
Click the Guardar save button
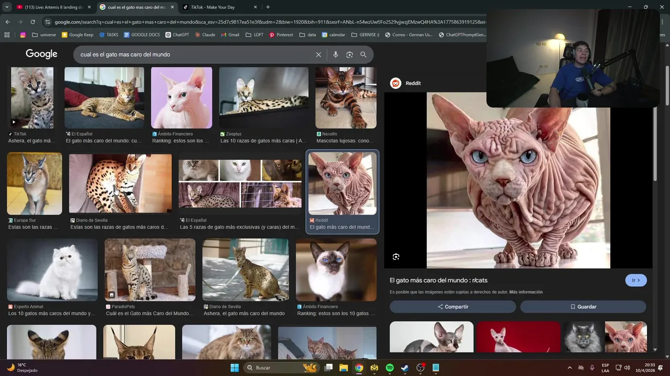[583, 307]
